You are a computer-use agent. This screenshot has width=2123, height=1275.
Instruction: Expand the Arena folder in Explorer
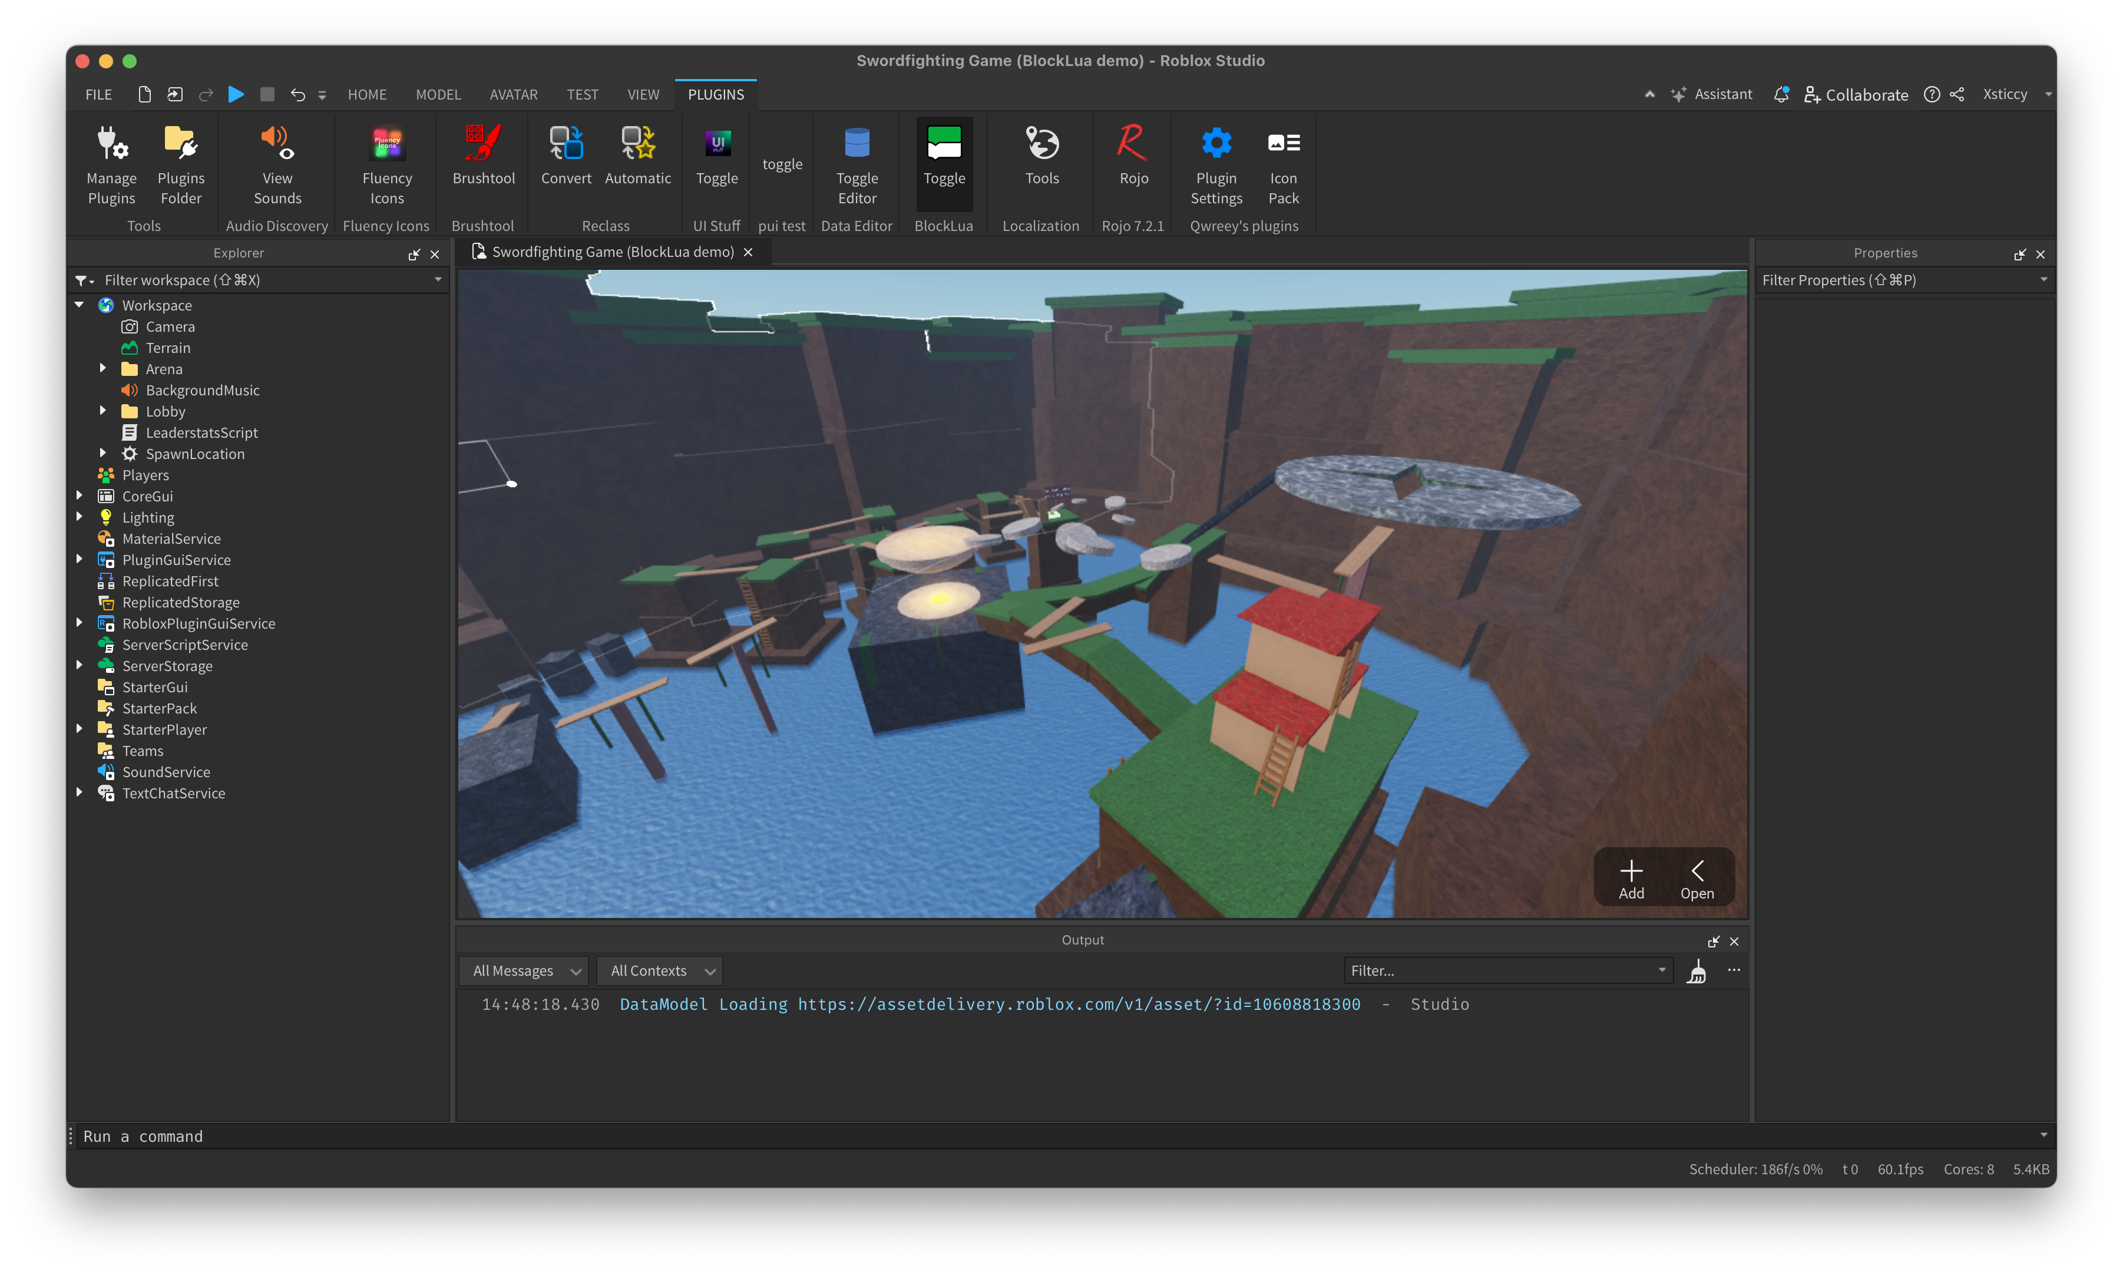[103, 368]
